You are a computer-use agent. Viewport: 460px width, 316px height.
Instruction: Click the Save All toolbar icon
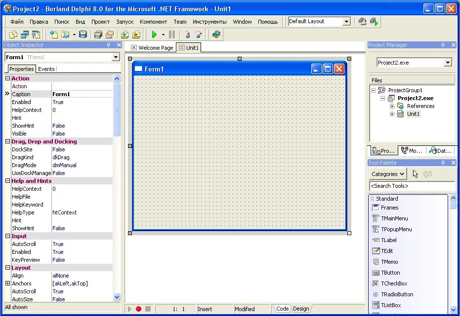(98, 35)
